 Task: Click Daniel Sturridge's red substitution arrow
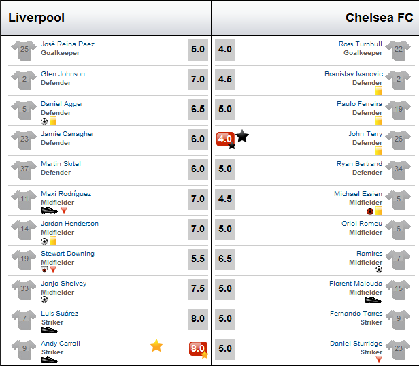coord(379,359)
